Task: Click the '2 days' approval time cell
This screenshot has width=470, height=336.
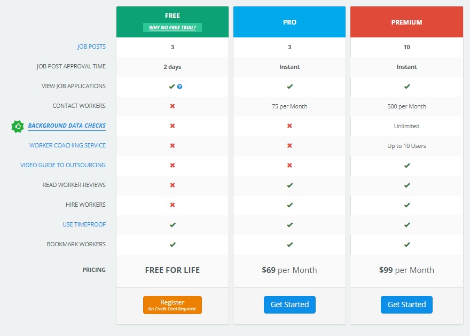Action: tap(173, 67)
